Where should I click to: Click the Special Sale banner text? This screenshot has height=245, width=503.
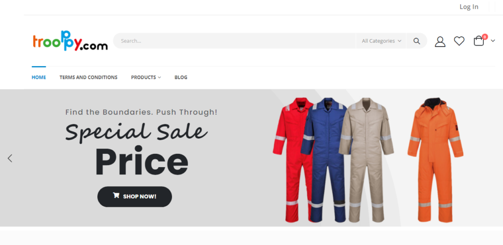pyautogui.click(x=137, y=131)
